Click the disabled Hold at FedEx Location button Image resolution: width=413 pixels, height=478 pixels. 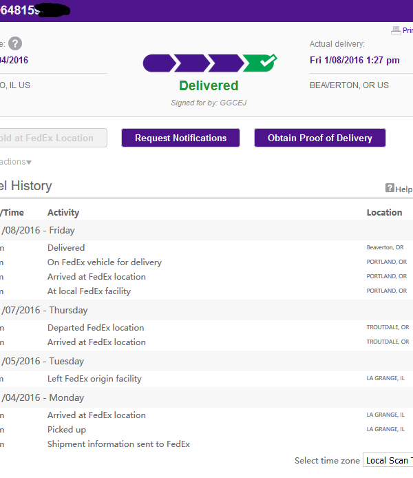point(53,138)
